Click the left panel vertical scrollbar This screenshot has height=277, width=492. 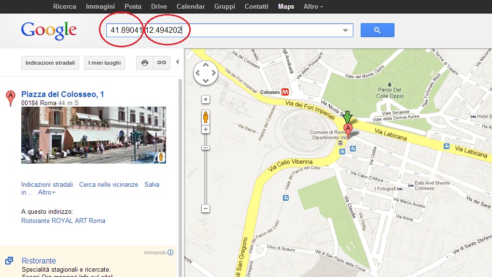pos(180,178)
